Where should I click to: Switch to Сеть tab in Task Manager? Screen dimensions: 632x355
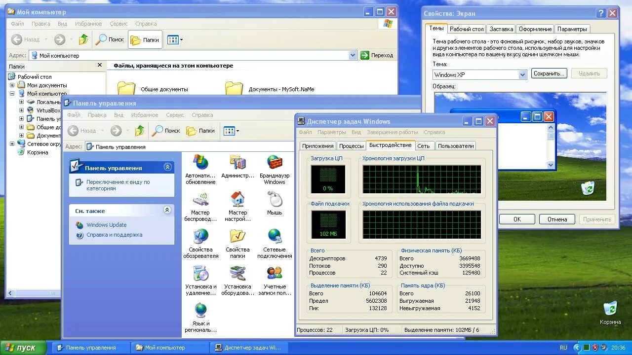coord(424,146)
